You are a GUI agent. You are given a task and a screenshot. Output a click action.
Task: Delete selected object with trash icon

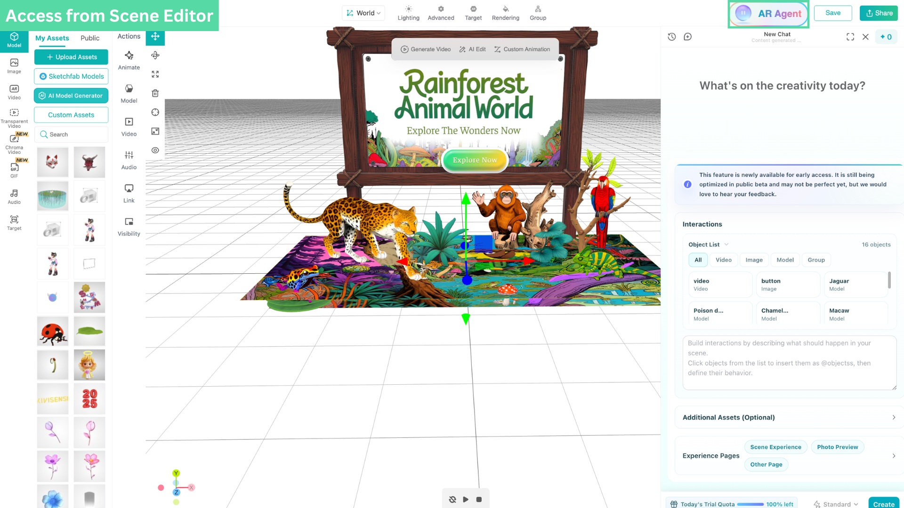pos(155,93)
